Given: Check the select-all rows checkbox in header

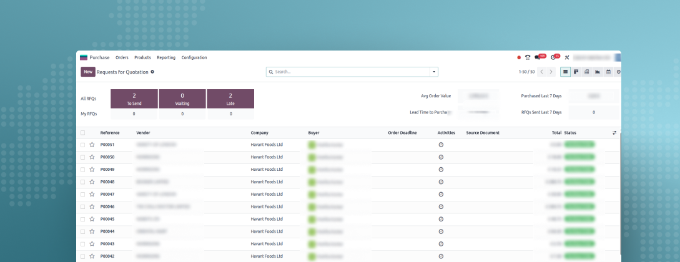Looking at the screenshot, I should (82, 133).
